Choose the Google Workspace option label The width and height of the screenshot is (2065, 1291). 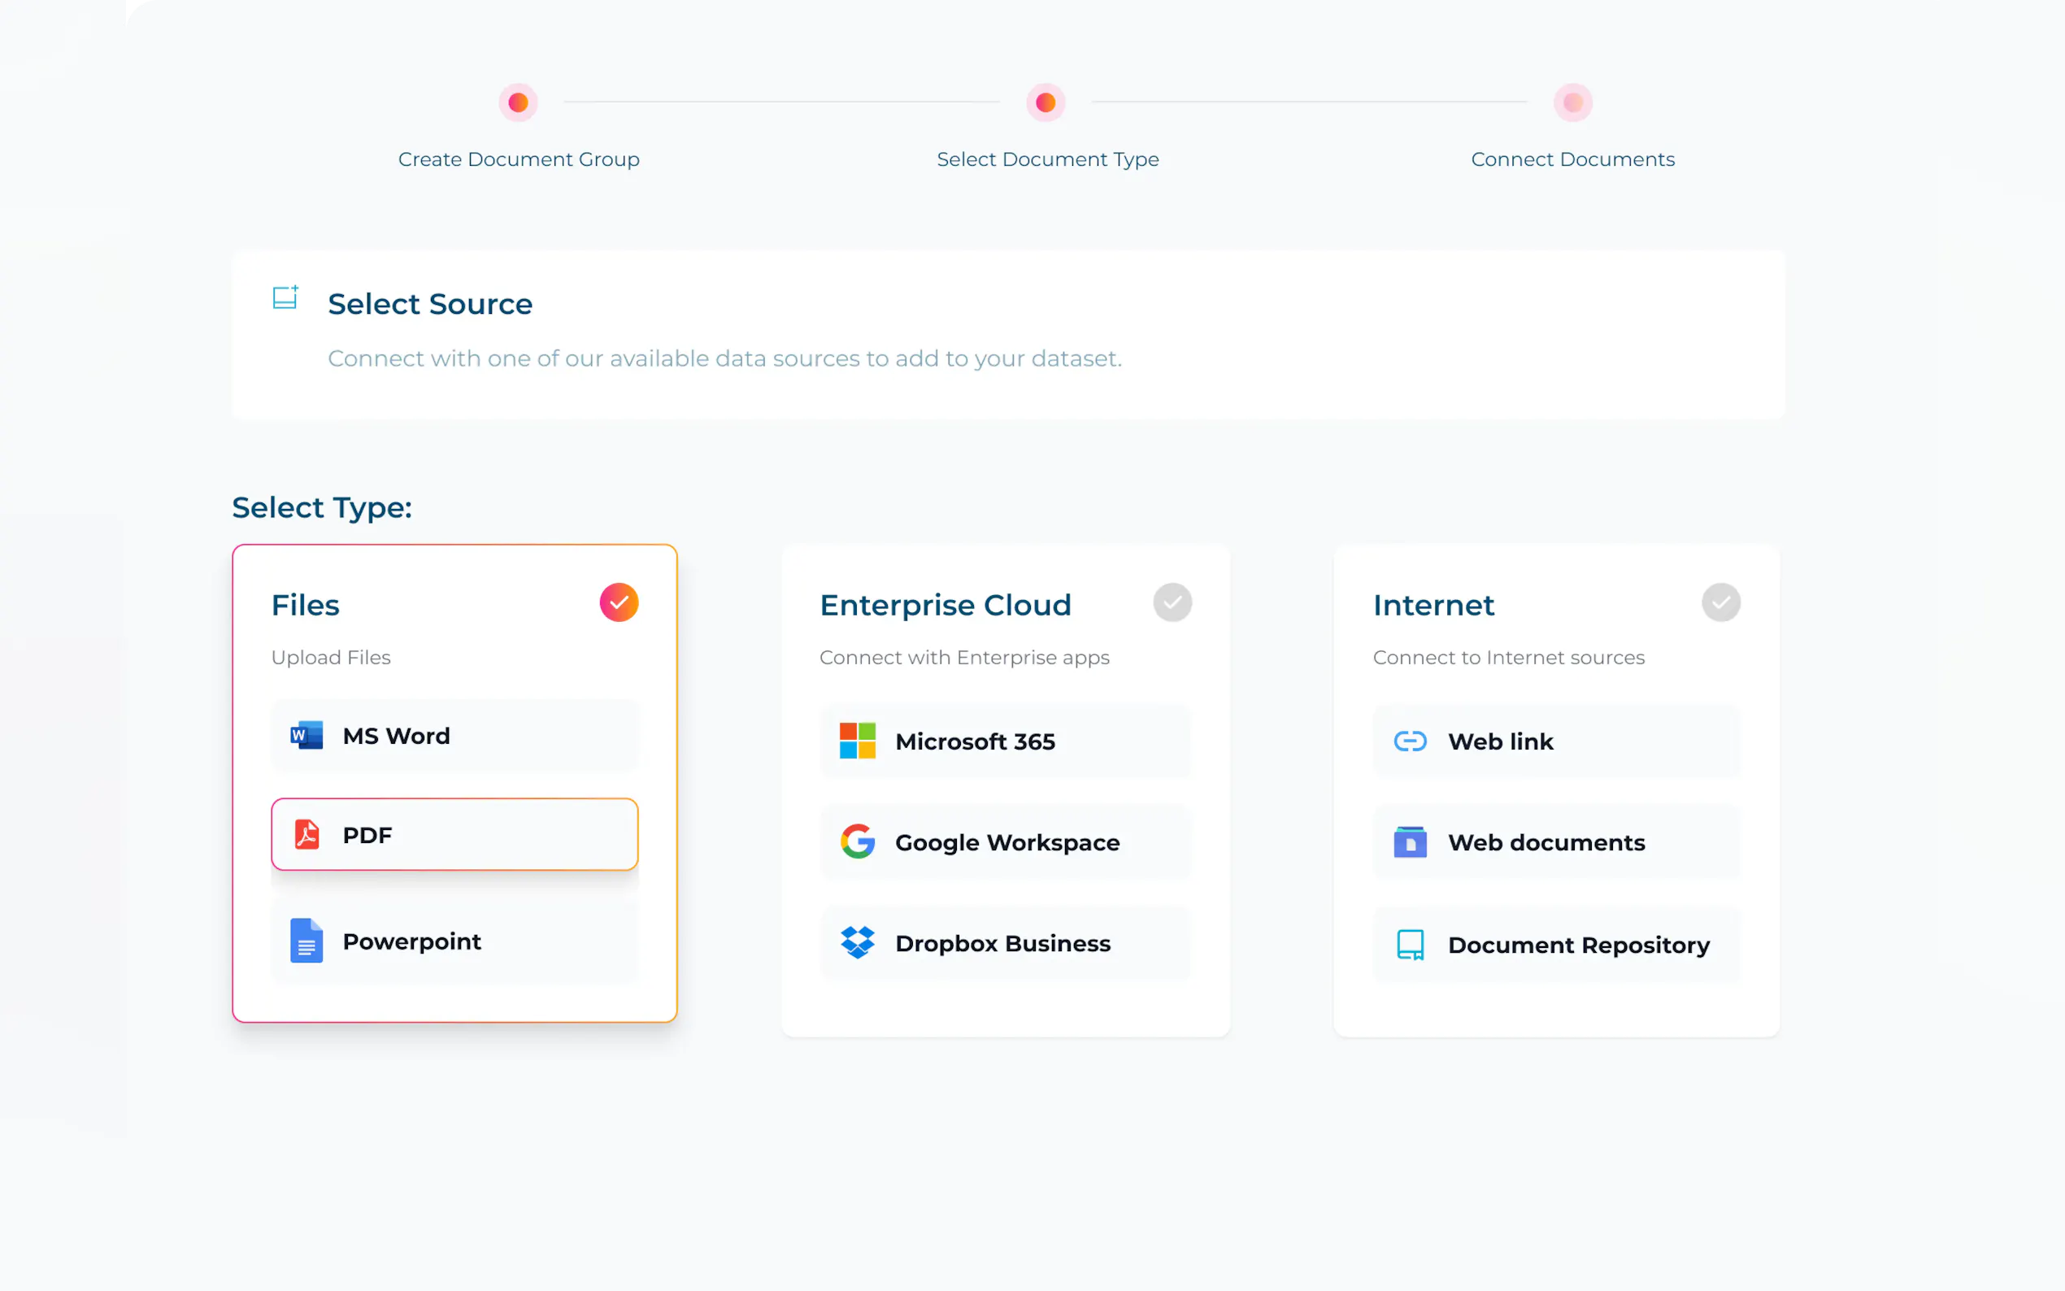(x=1006, y=843)
